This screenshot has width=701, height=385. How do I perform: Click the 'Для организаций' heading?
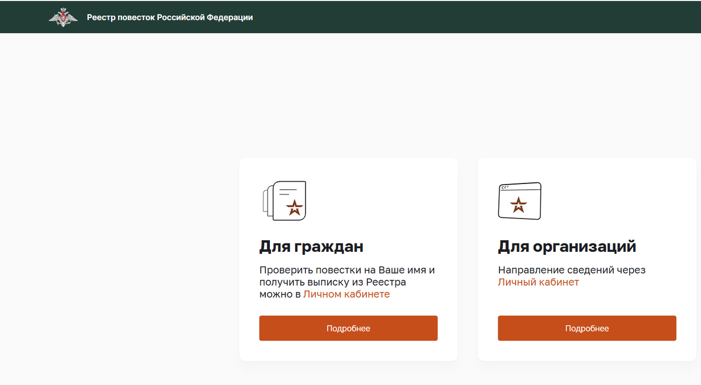point(567,247)
